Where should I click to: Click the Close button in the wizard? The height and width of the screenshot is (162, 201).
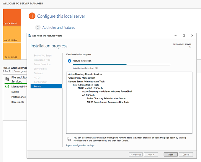pyautogui.click(x=171, y=154)
